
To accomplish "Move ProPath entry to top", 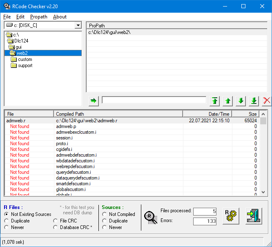I will [214, 101].
